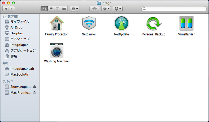Click the Finder search field
The image size is (209, 122).
click(x=174, y=9)
